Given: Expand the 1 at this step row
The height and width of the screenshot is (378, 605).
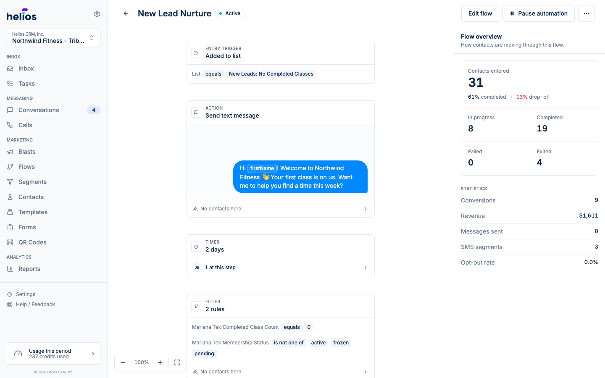Looking at the screenshot, I should click(x=281, y=268).
